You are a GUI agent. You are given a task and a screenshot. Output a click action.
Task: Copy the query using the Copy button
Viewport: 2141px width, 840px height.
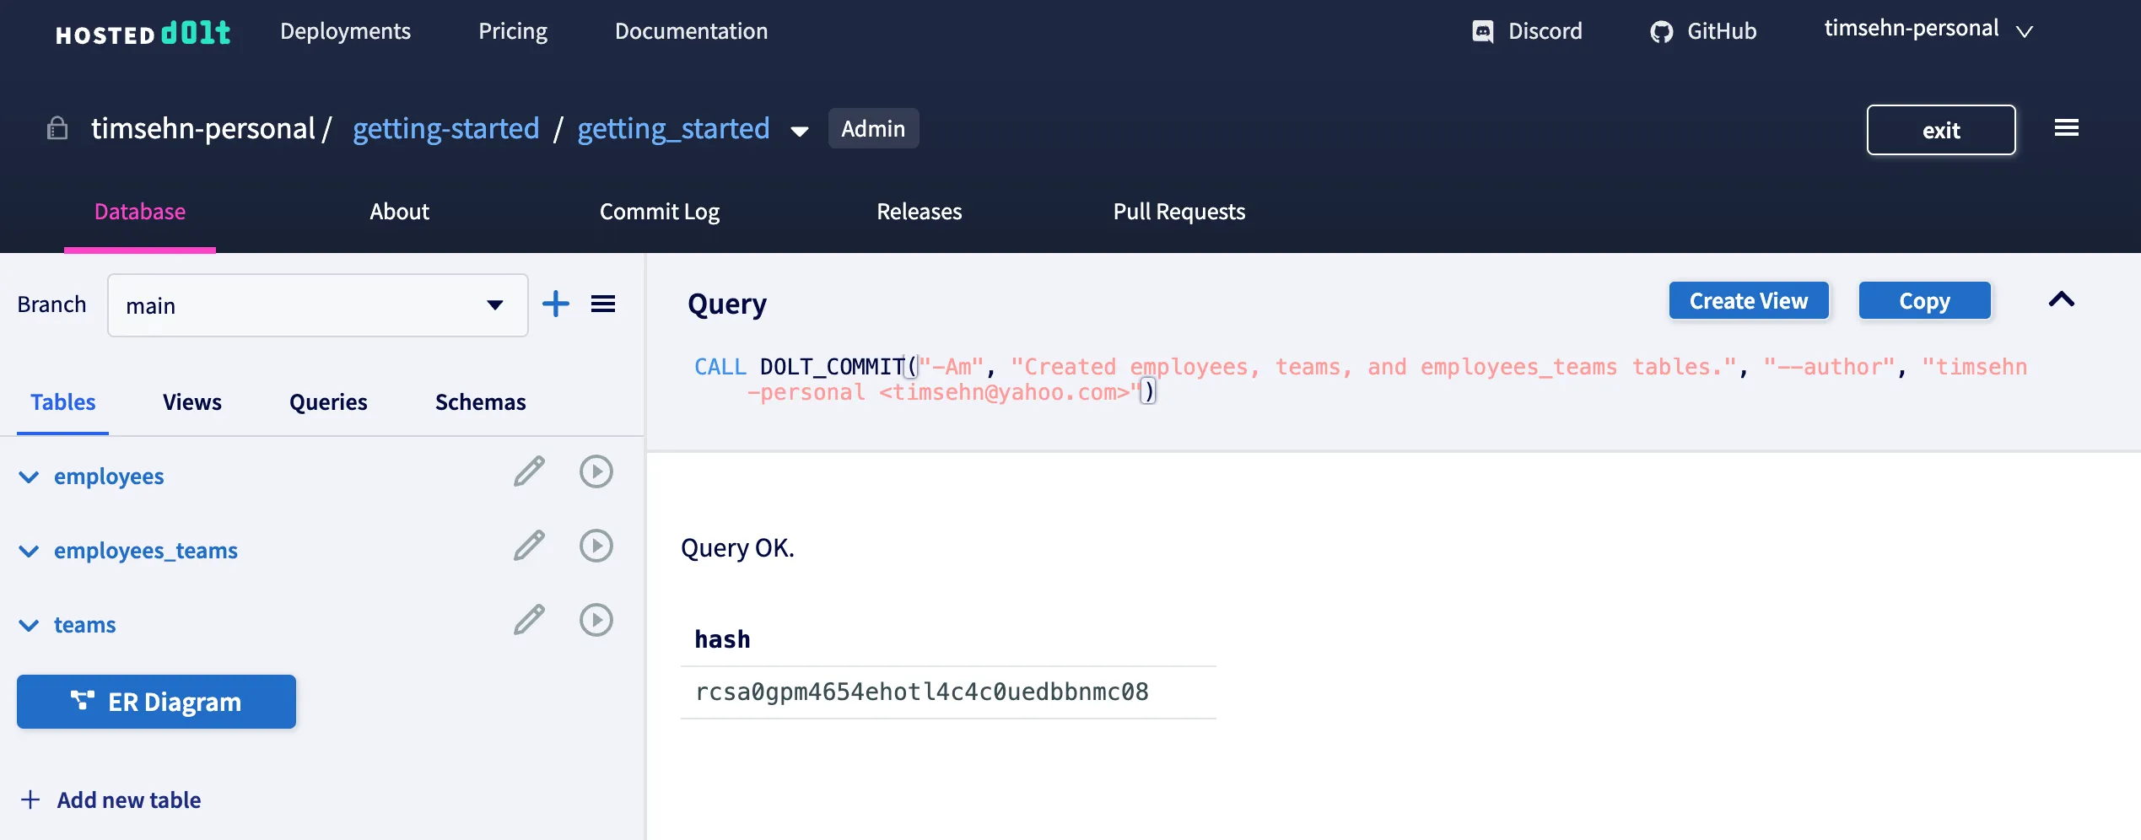click(1924, 300)
